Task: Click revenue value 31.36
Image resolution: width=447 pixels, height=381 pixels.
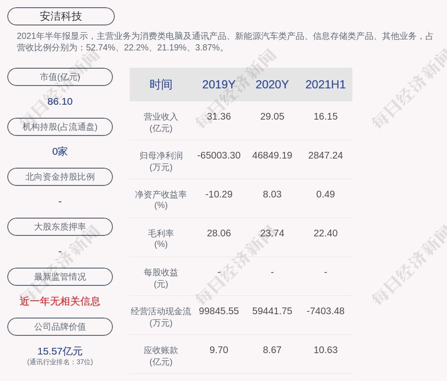Action: (x=219, y=117)
